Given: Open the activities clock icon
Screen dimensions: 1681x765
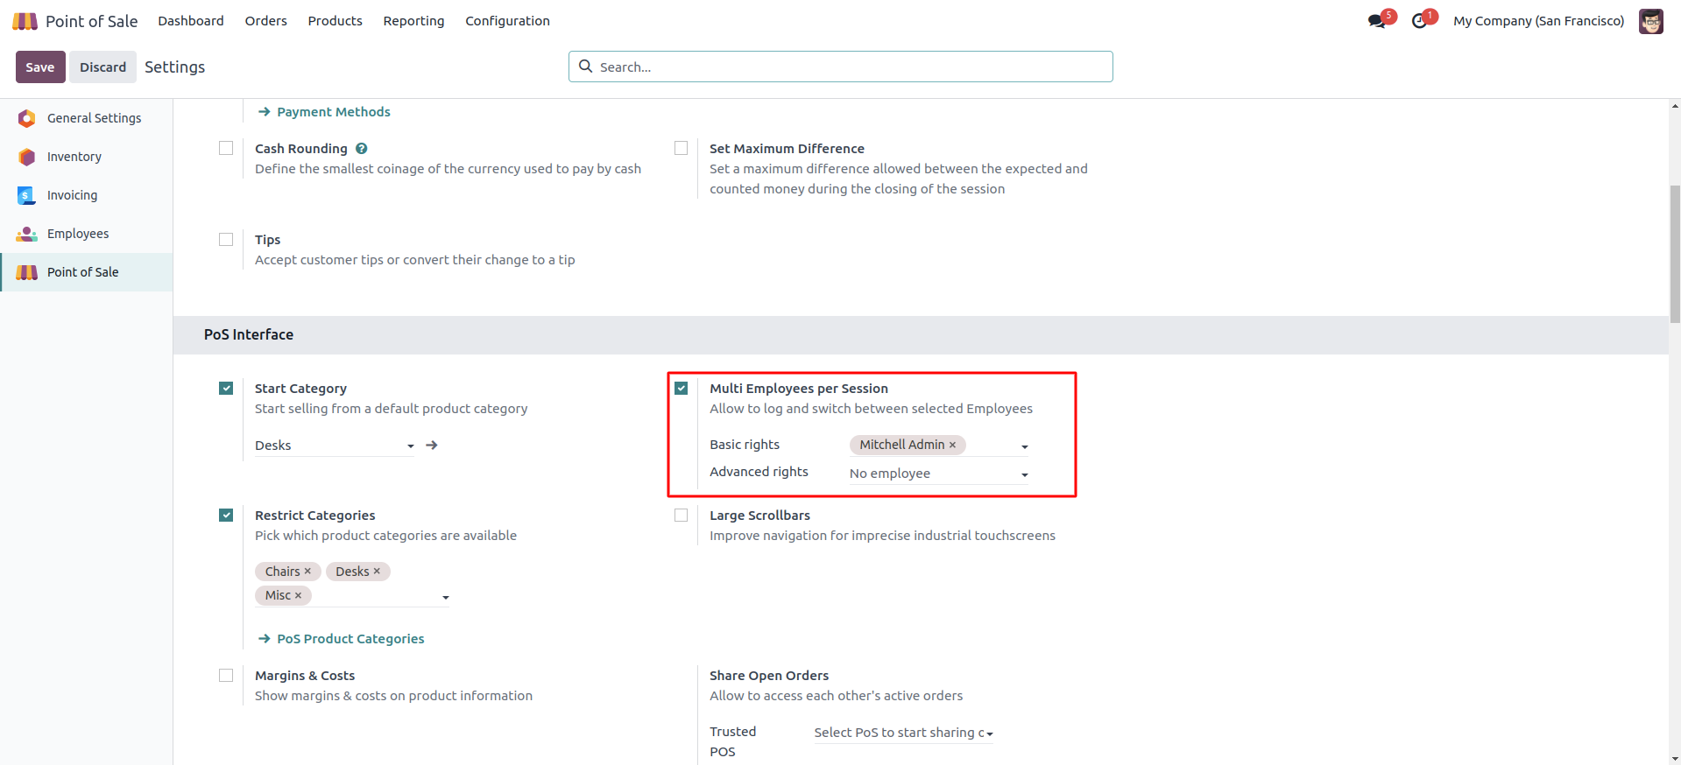Looking at the screenshot, I should click(x=1419, y=21).
